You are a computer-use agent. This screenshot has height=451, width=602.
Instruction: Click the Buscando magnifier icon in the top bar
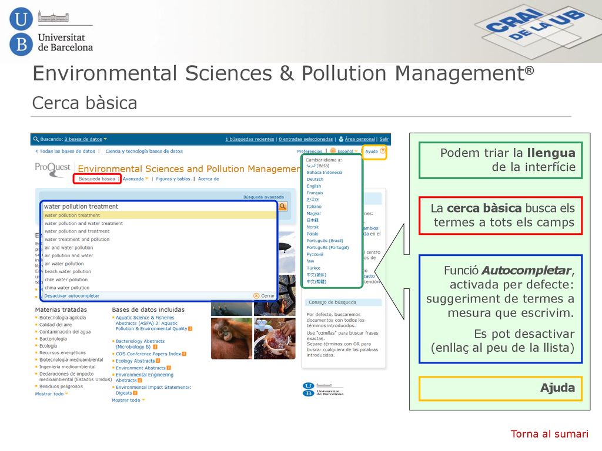[x=36, y=139]
